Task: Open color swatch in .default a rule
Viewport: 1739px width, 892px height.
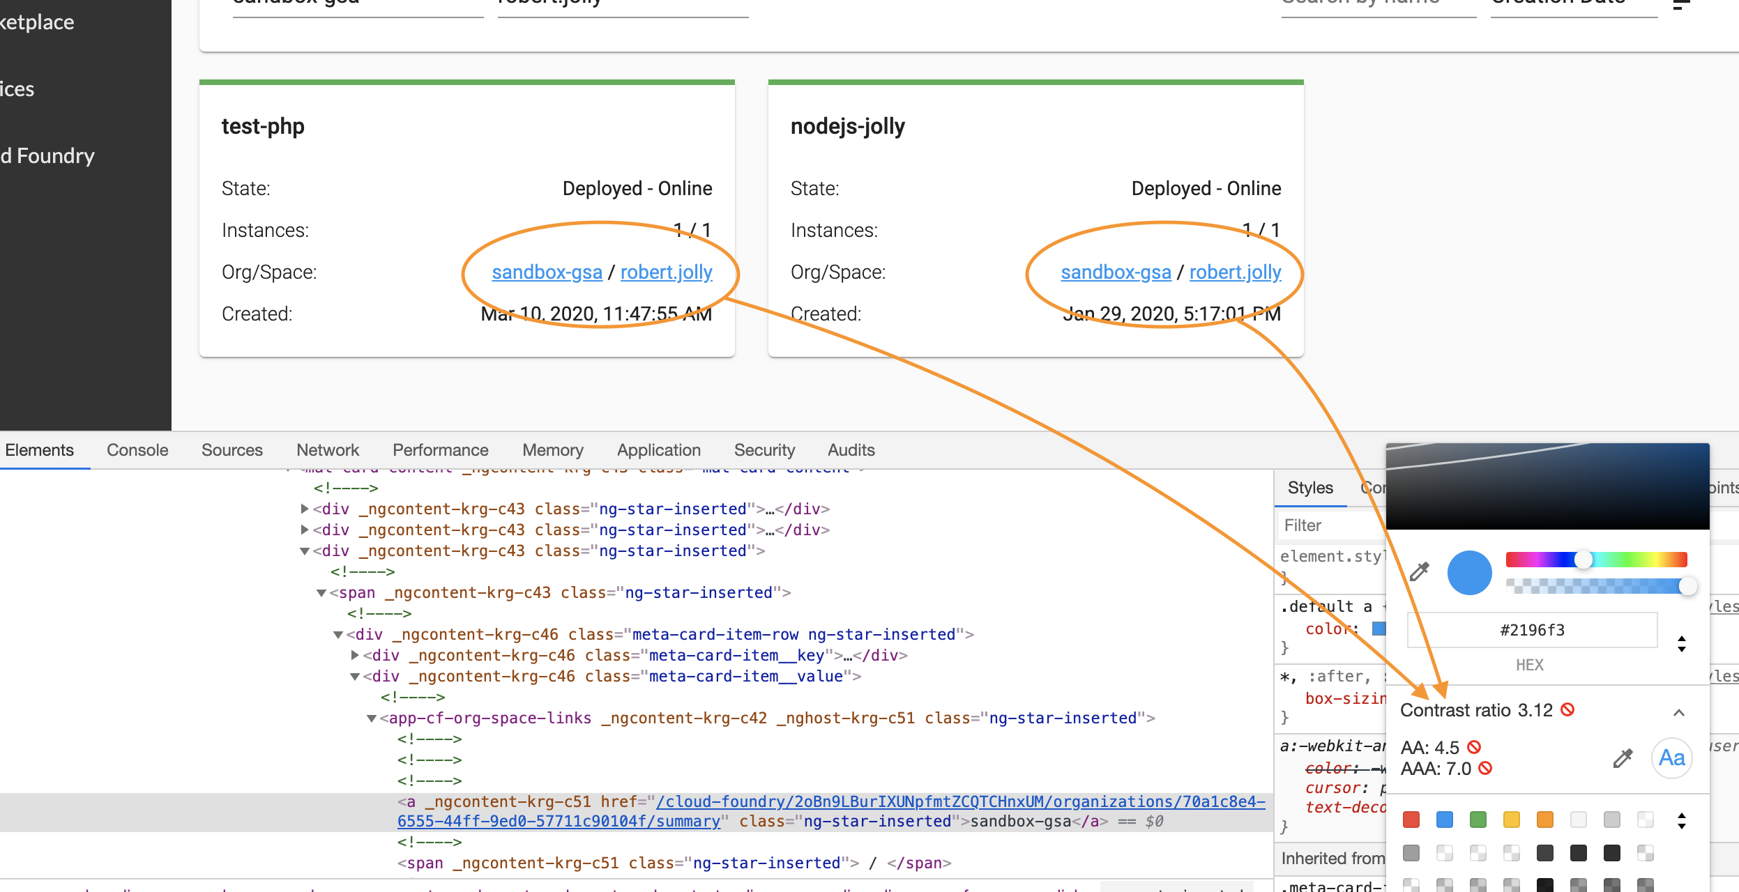Action: (x=1379, y=629)
